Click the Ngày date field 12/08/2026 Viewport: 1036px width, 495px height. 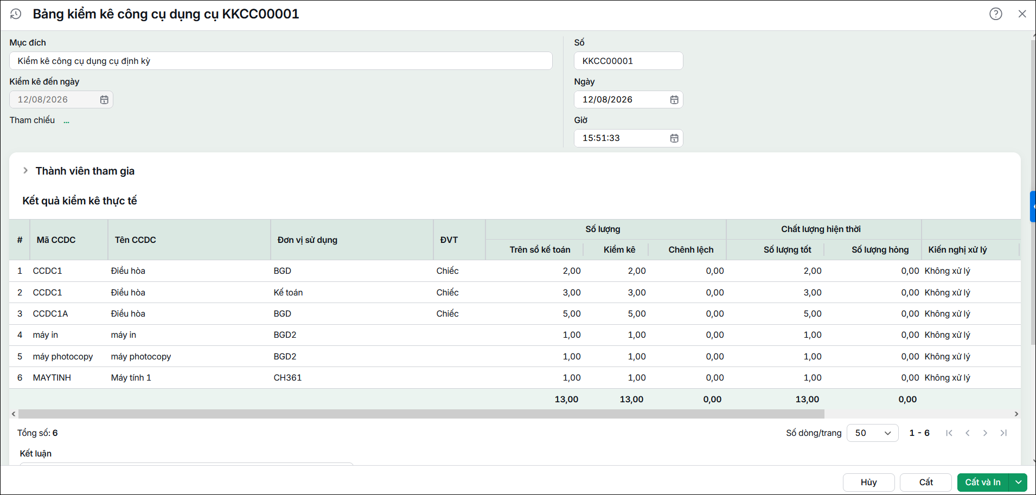coord(629,100)
